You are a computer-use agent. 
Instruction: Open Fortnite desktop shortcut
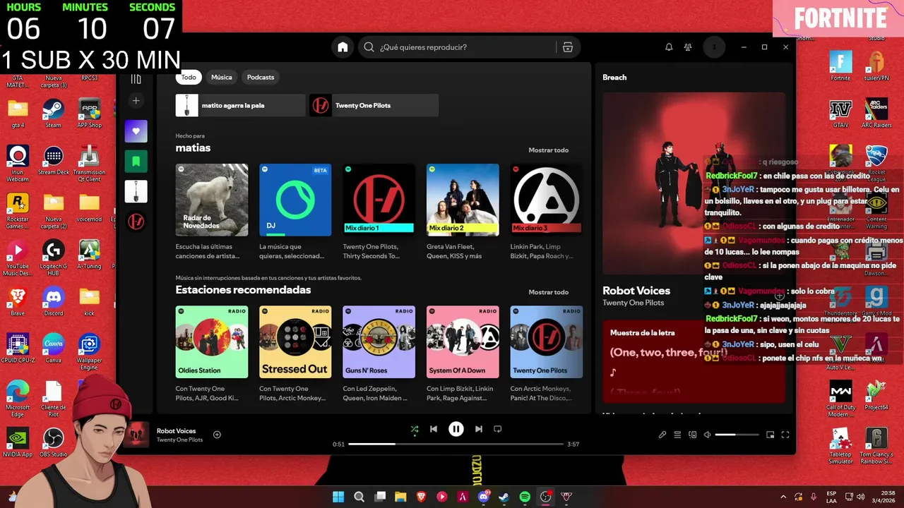840,66
